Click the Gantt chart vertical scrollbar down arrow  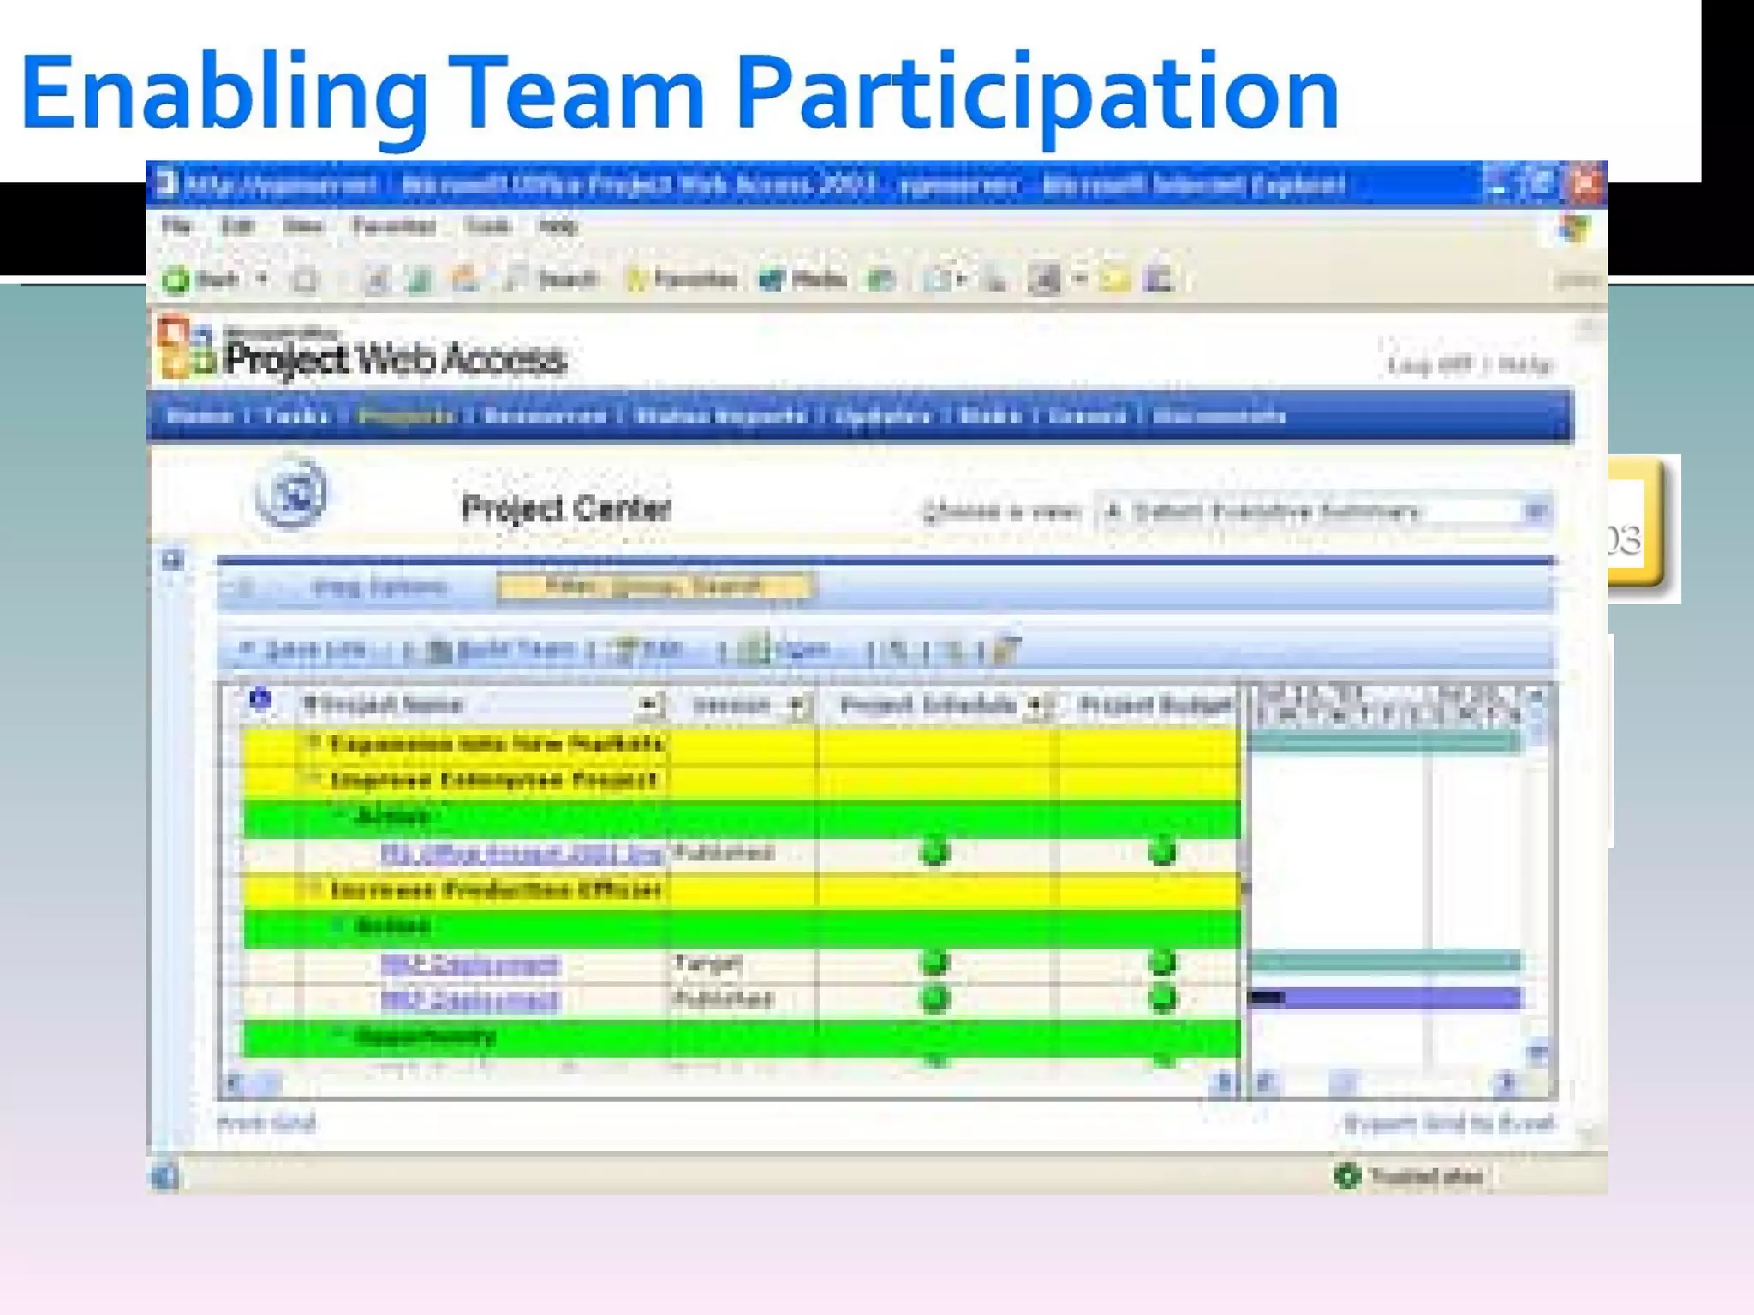pos(1538,1052)
